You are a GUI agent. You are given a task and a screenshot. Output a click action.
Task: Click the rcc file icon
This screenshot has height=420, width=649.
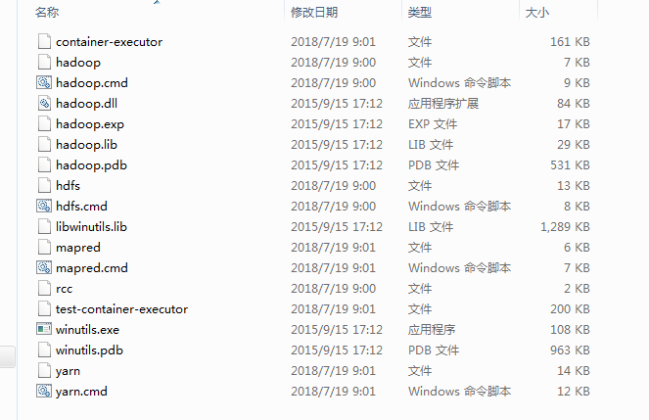pos(43,289)
